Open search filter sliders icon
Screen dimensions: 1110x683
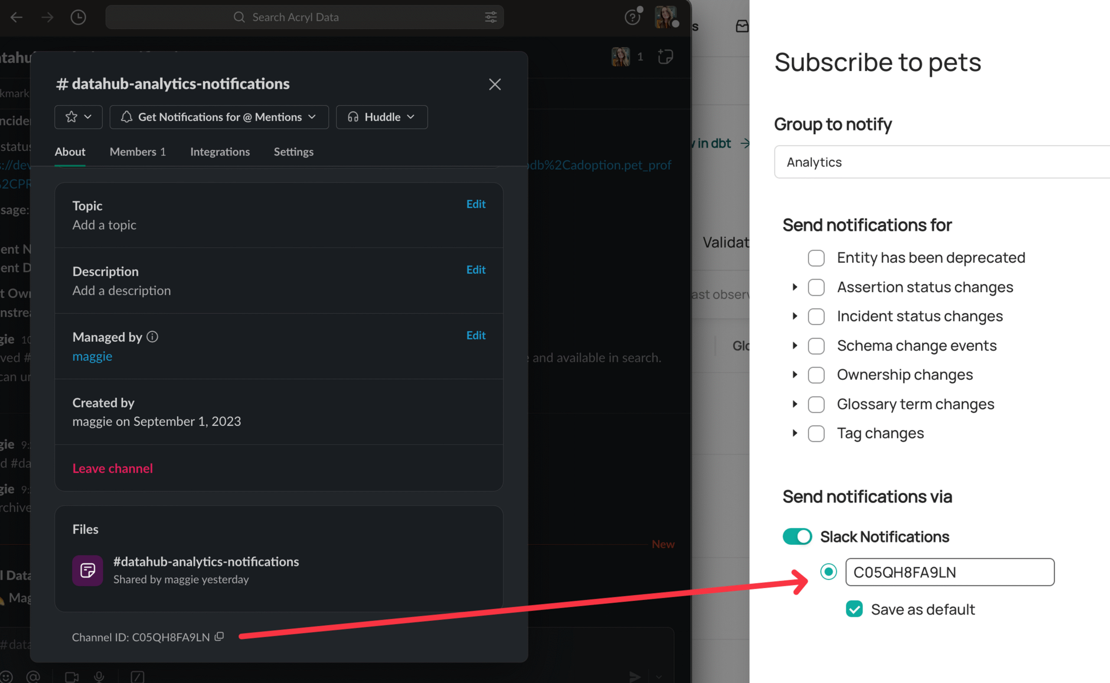491,17
